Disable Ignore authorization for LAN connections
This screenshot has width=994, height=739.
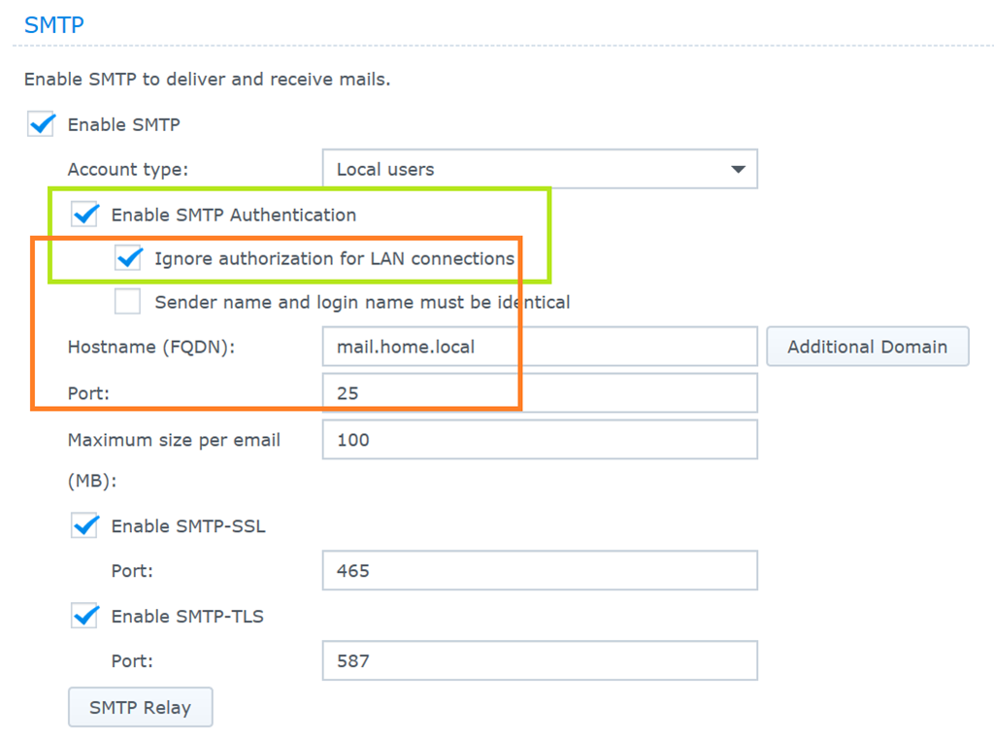128,258
